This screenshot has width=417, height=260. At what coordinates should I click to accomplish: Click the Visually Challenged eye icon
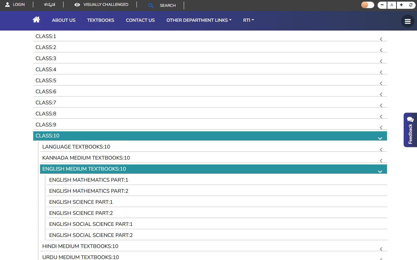click(77, 5)
